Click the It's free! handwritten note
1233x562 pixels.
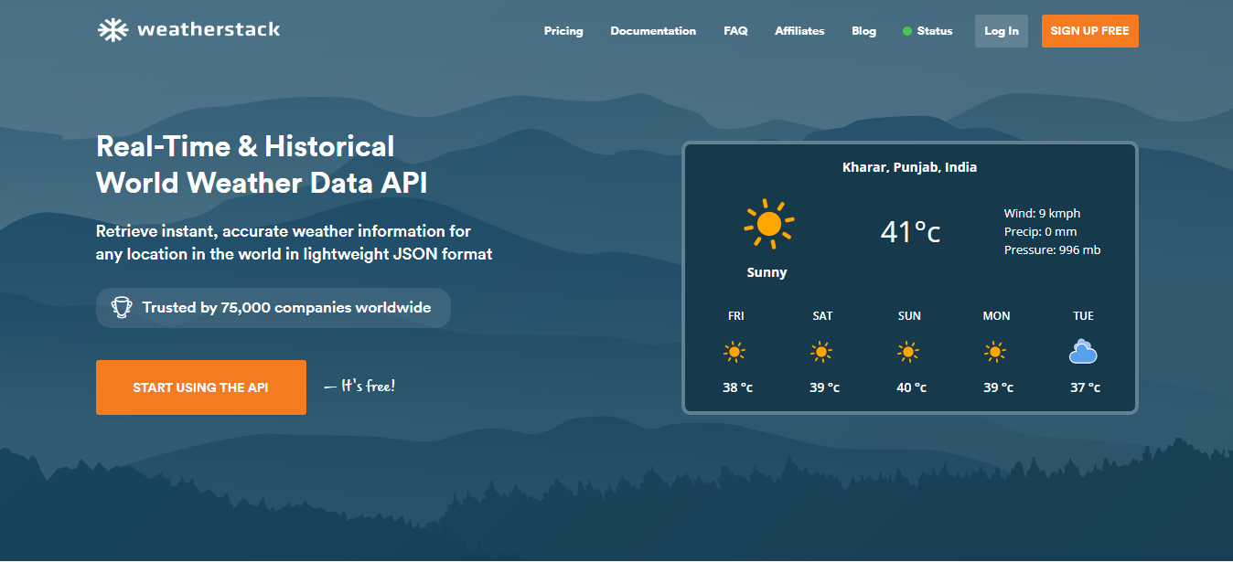pyautogui.click(x=359, y=387)
